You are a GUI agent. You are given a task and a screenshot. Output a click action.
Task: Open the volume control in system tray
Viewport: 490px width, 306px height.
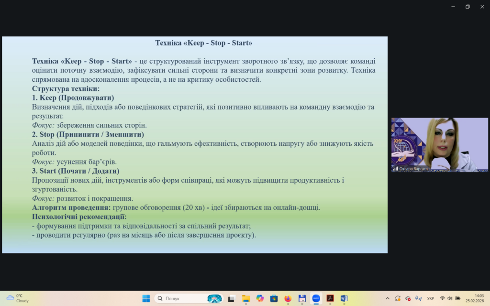pos(450,298)
